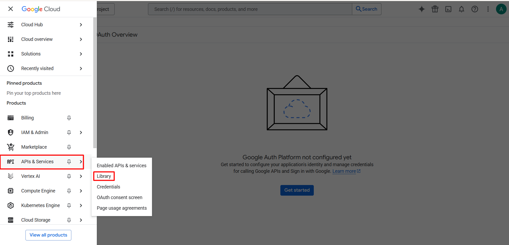This screenshot has width=509, height=245.
Task: Choose Credentials in the submenu
Action: [x=108, y=187]
